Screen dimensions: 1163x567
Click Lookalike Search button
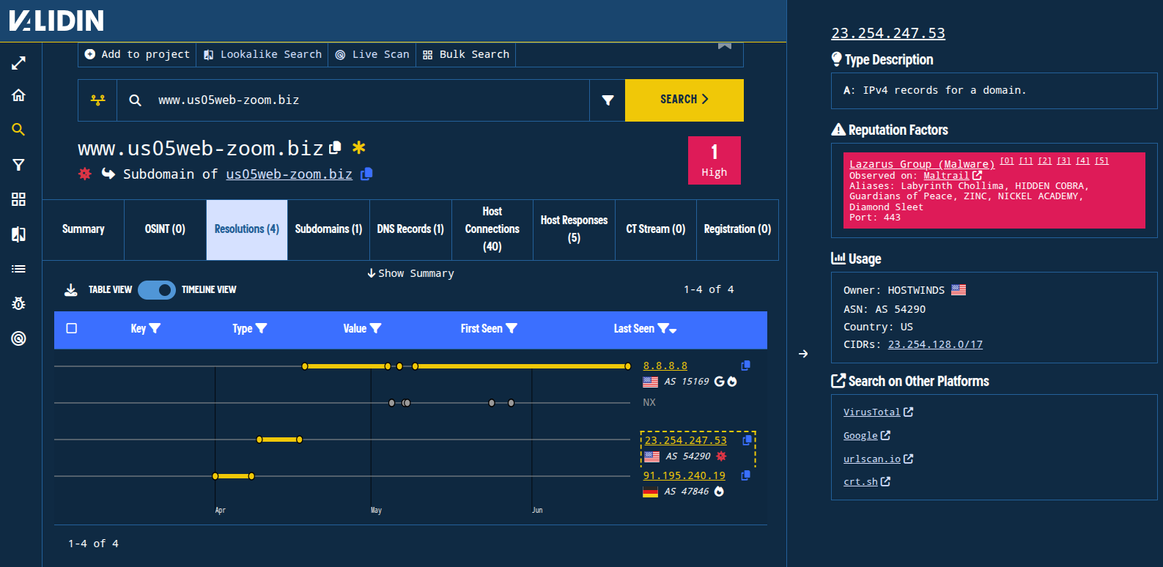click(x=262, y=54)
